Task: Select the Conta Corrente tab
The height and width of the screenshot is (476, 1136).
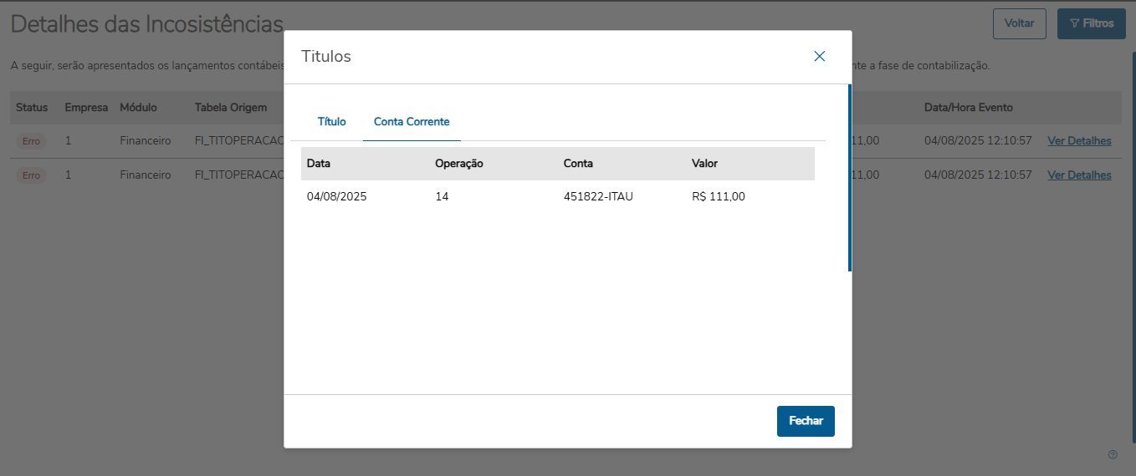Action: pos(412,122)
